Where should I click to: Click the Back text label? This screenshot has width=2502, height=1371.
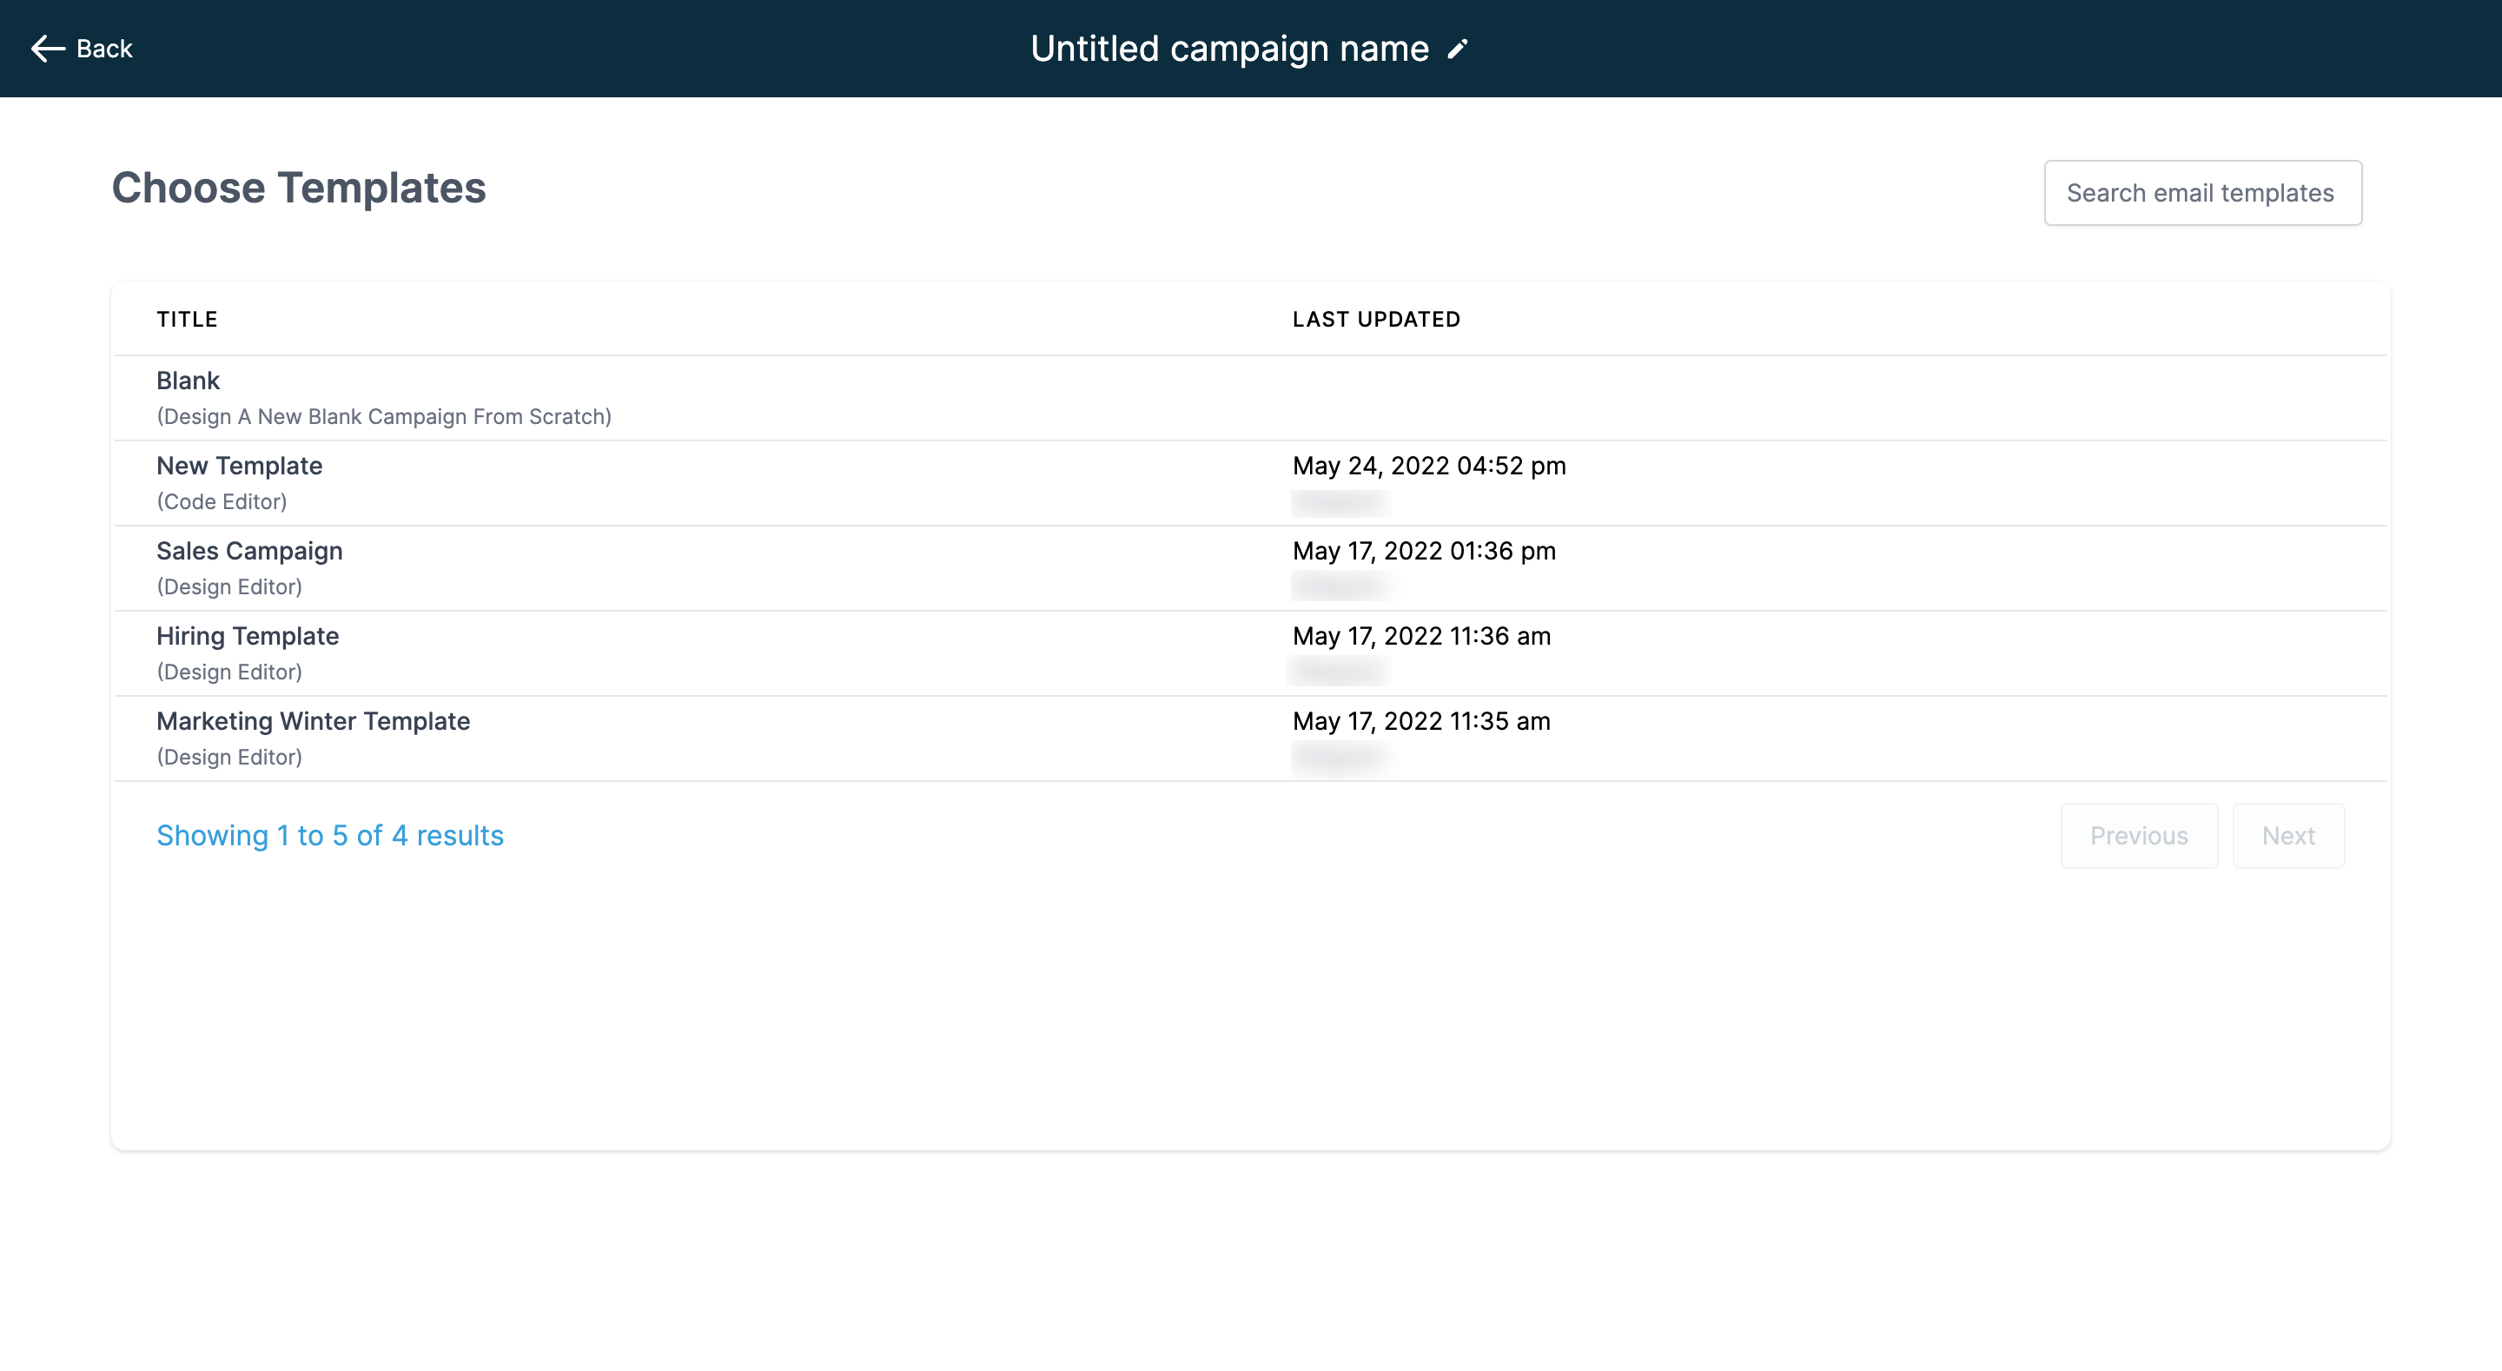(104, 49)
